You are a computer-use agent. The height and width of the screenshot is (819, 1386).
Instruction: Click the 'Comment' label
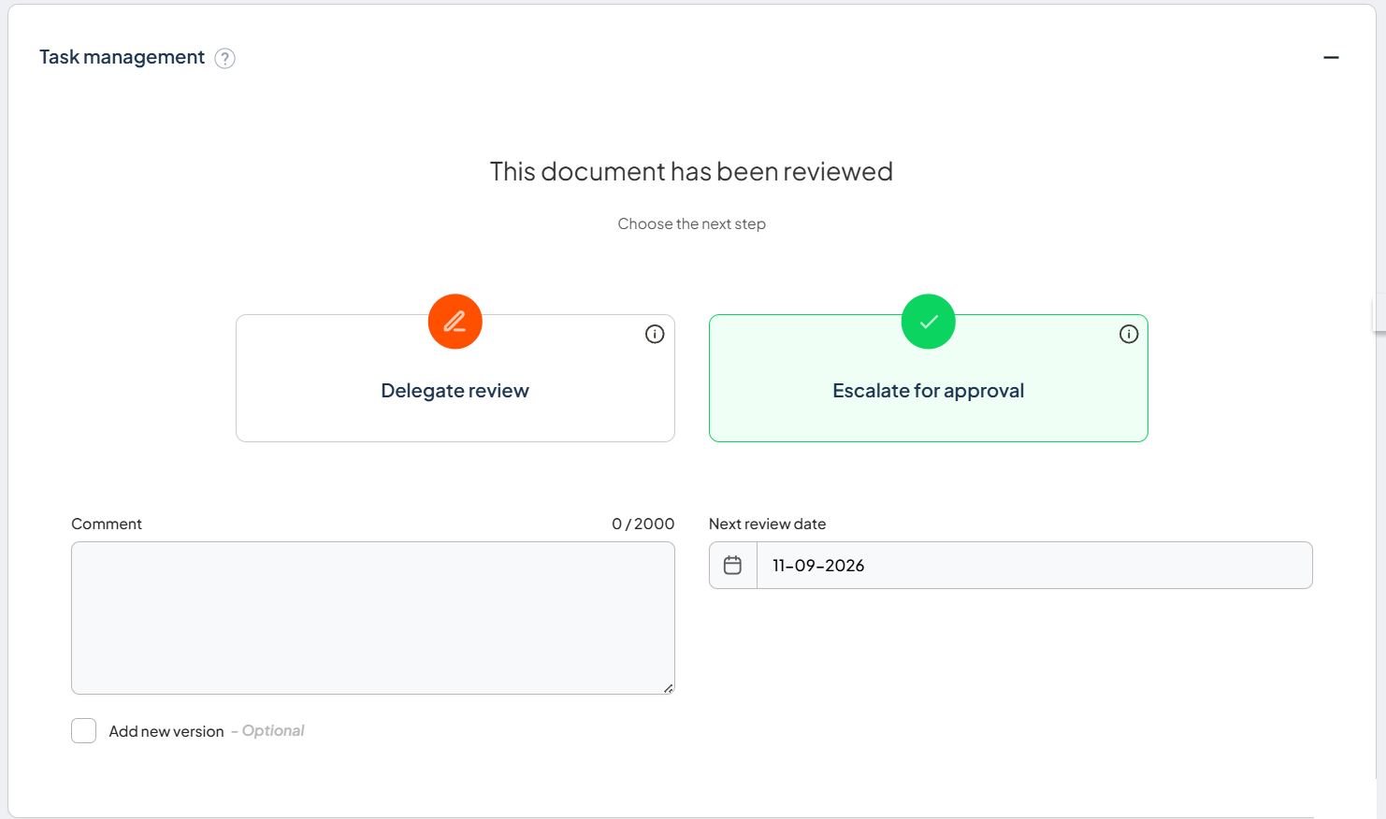107,524
